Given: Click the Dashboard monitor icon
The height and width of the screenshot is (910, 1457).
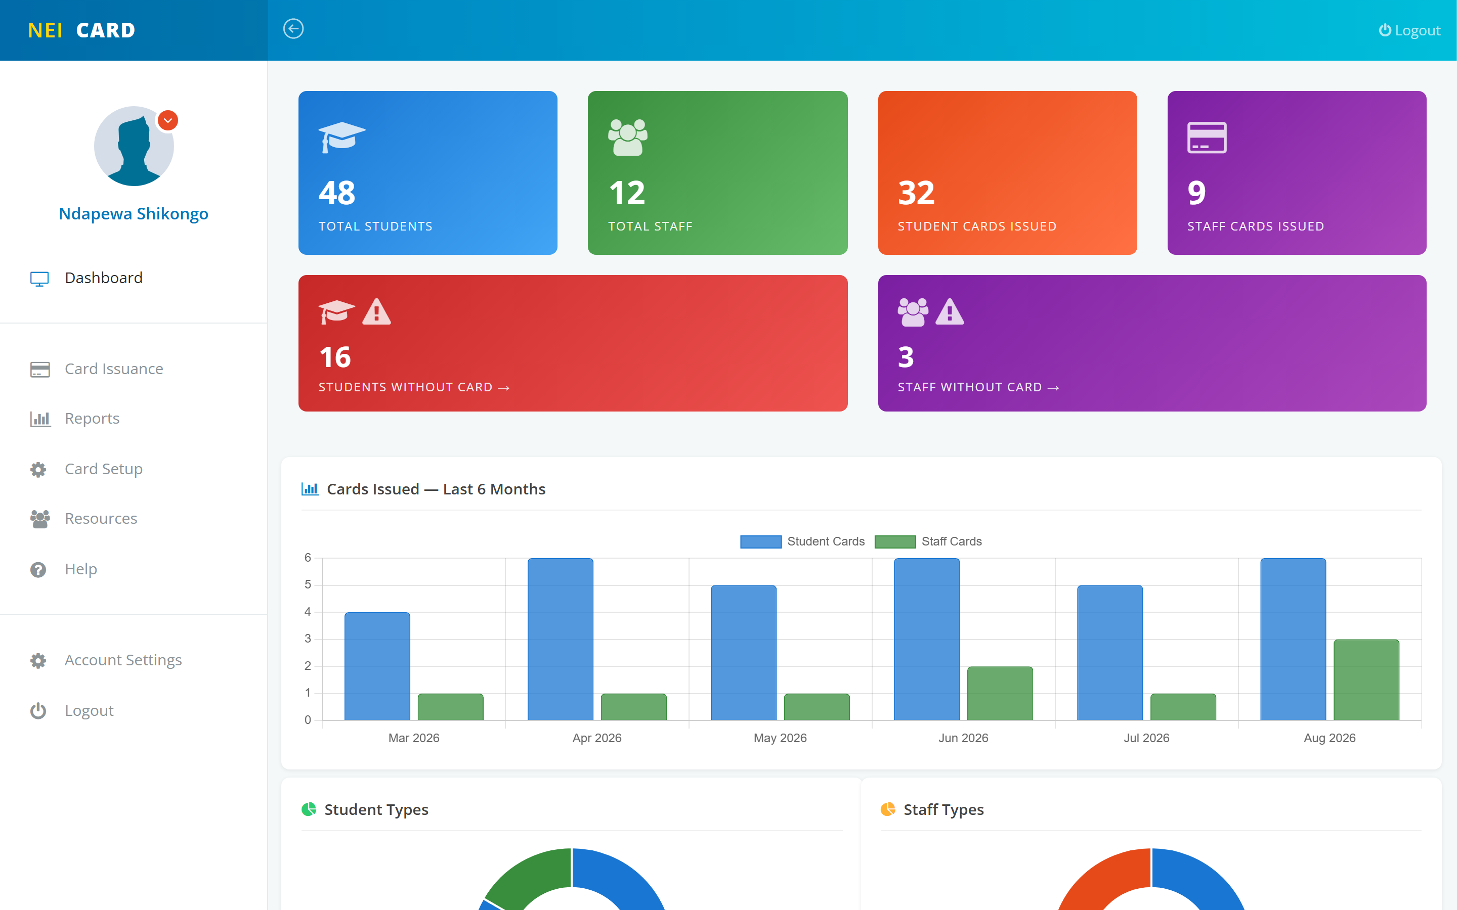Looking at the screenshot, I should pyautogui.click(x=40, y=279).
